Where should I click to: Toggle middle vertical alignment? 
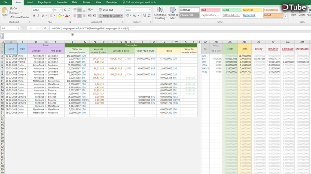[79, 10]
